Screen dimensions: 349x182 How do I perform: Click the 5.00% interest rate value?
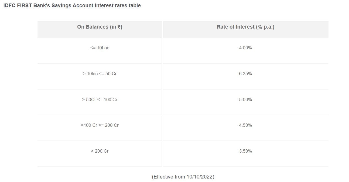point(245,99)
